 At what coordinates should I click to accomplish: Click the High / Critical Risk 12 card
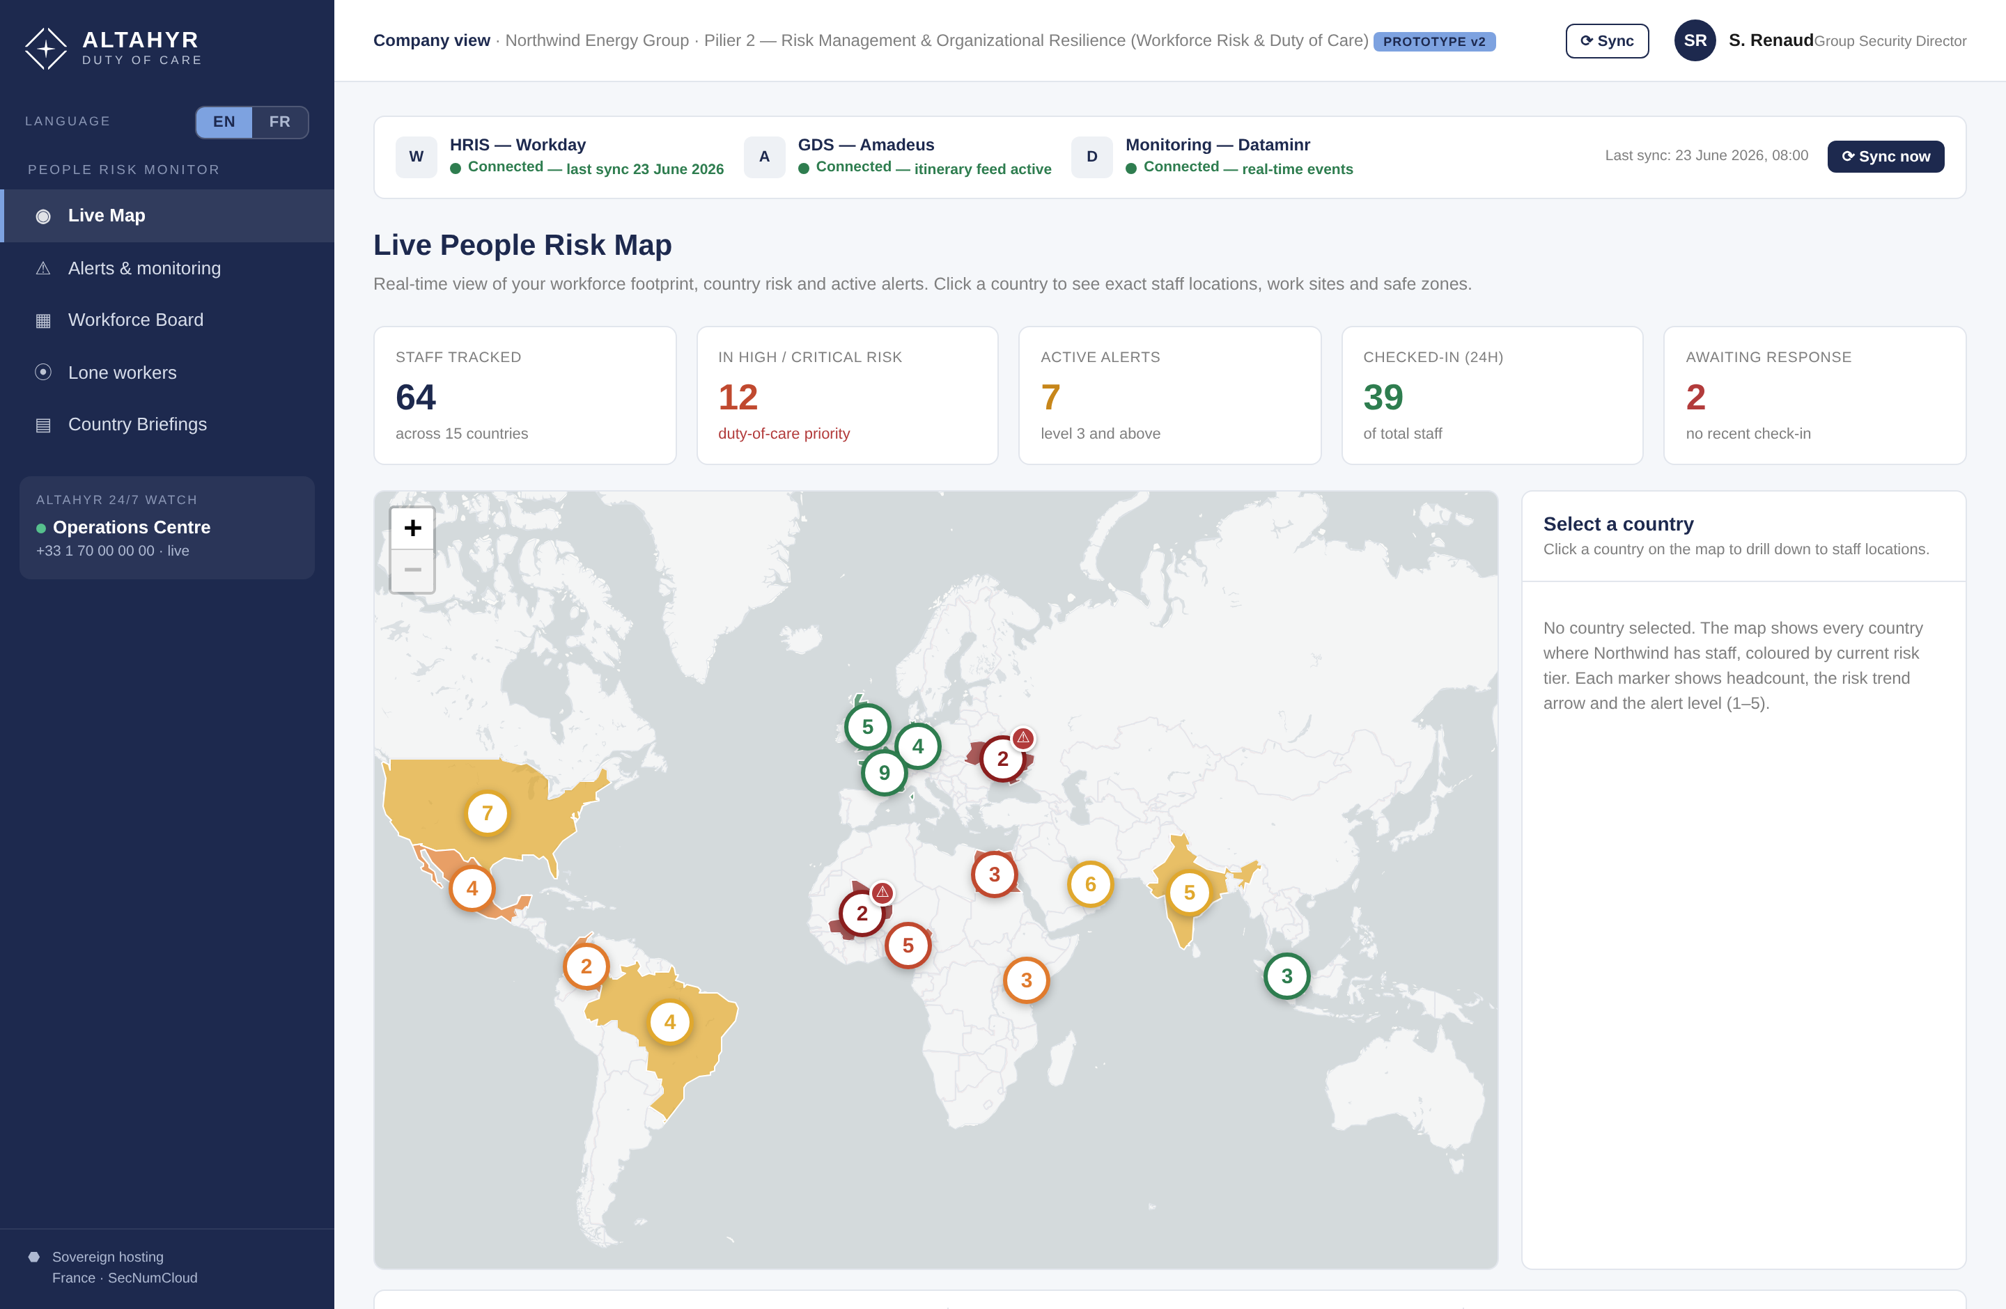[x=847, y=395]
